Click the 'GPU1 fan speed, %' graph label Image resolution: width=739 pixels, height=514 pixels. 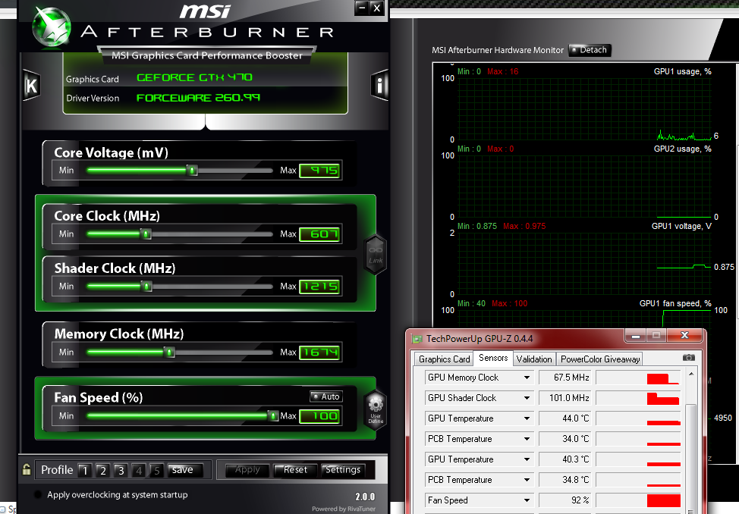tap(675, 303)
